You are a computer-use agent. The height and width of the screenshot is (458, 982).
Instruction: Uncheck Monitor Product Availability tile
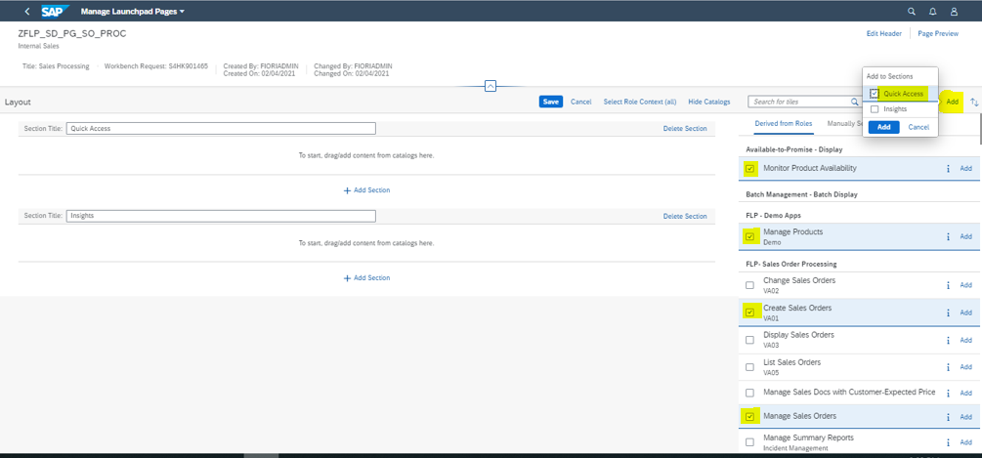click(749, 168)
